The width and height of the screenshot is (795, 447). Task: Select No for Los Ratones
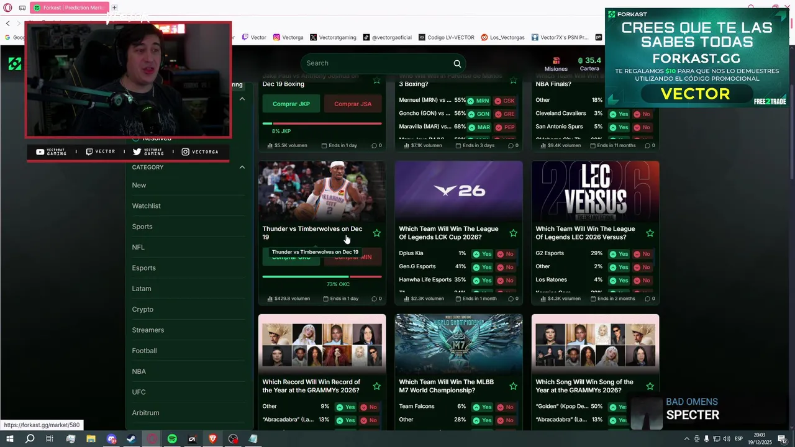(x=642, y=280)
